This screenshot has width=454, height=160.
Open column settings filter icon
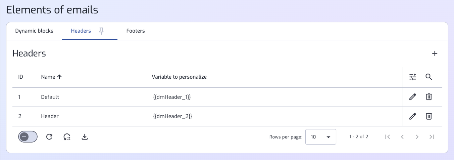[413, 77]
